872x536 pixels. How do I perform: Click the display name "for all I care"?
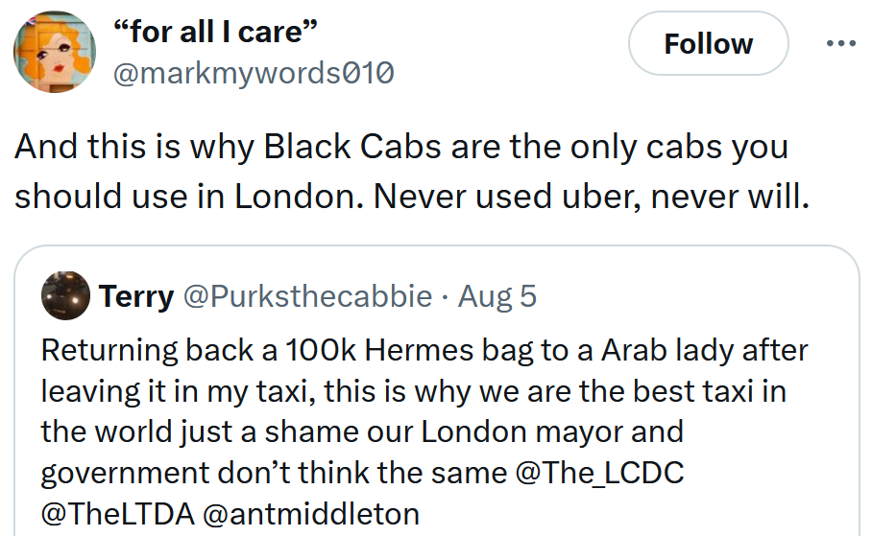pos(215,32)
